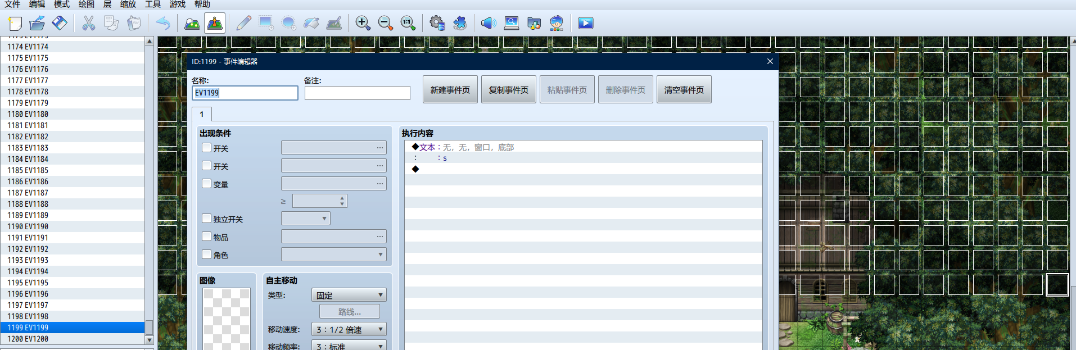Save the project using the toolbar icon

60,23
